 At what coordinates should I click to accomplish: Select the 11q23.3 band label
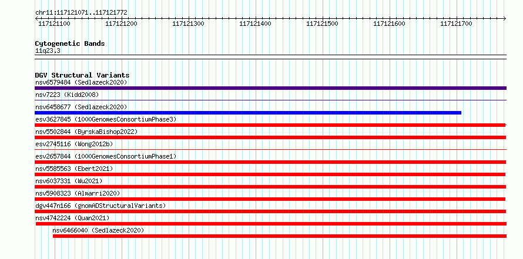pos(48,51)
